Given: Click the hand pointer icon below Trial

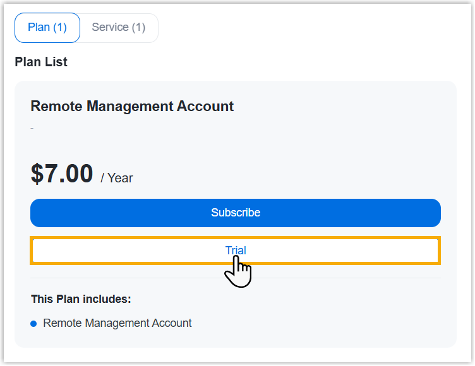Looking at the screenshot, I should [x=239, y=272].
